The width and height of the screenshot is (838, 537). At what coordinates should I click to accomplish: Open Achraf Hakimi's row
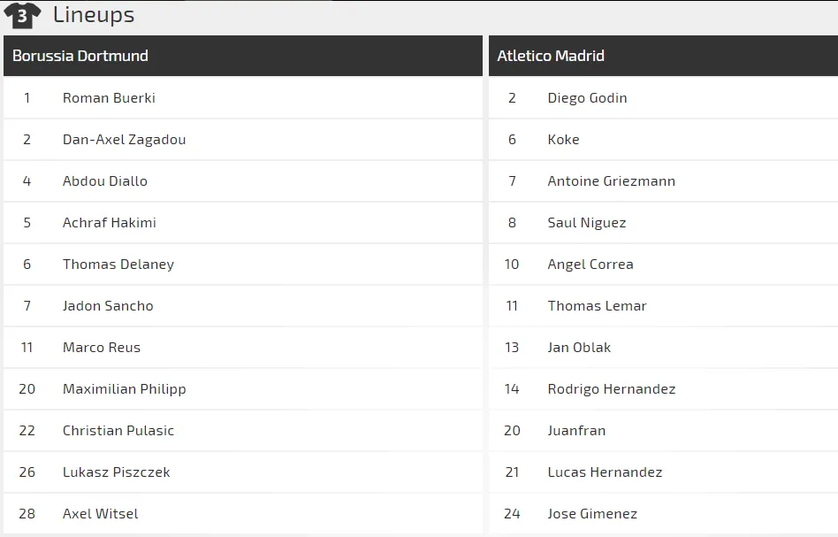tap(110, 223)
